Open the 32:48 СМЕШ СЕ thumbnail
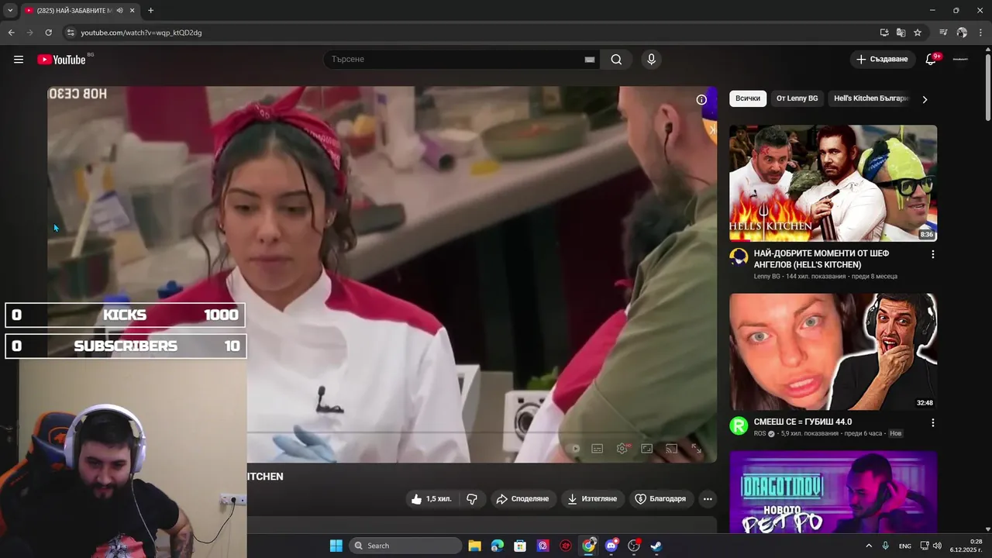 pyautogui.click(x=833, y=352)
